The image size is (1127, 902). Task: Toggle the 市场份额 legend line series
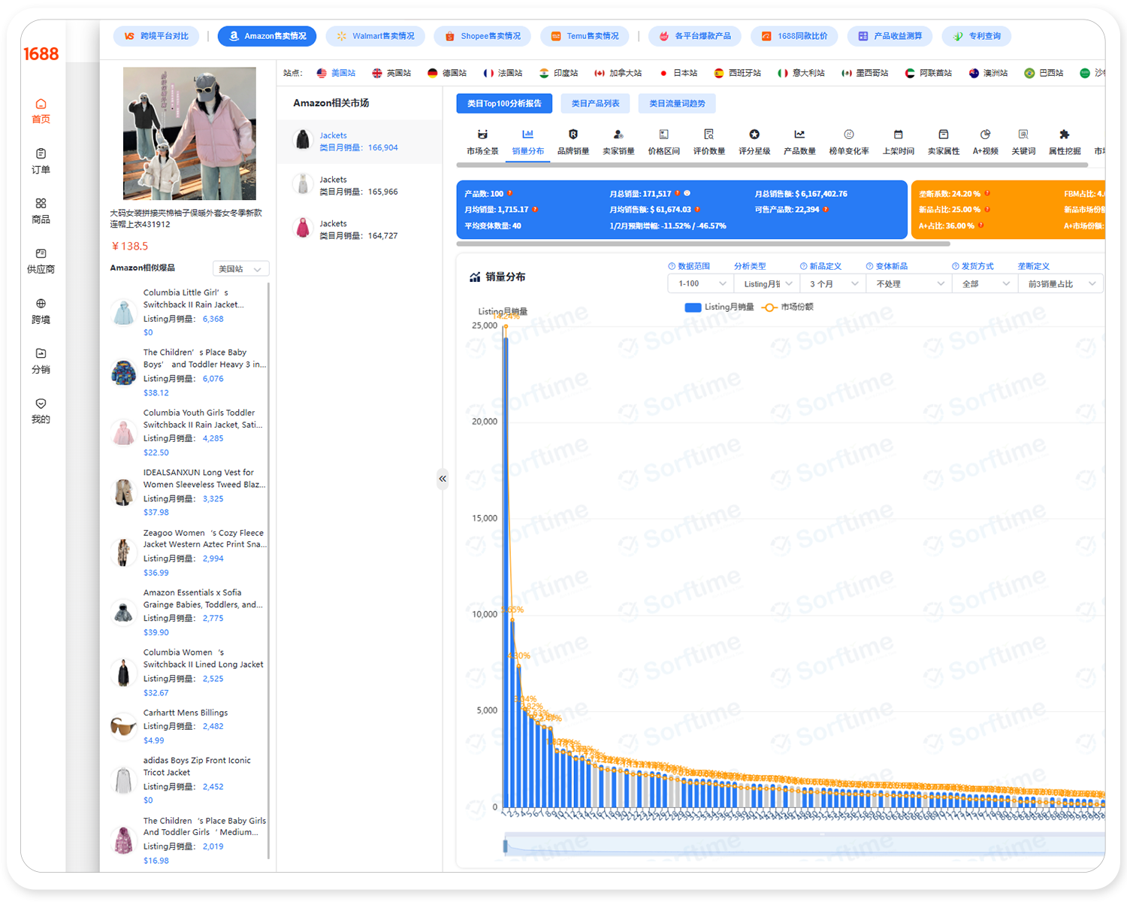(x=787, y=307)
